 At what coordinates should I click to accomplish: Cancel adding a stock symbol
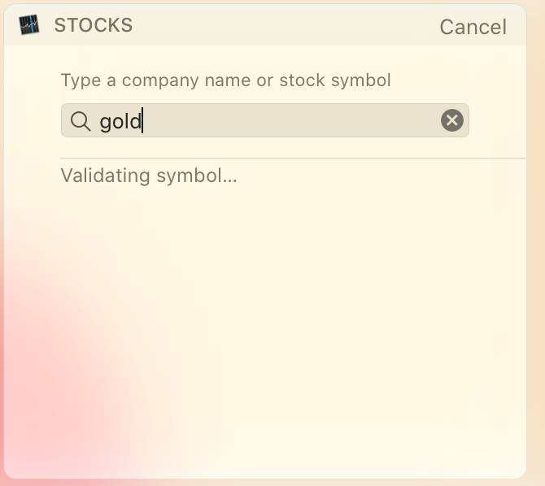click(x=473, y=27)
